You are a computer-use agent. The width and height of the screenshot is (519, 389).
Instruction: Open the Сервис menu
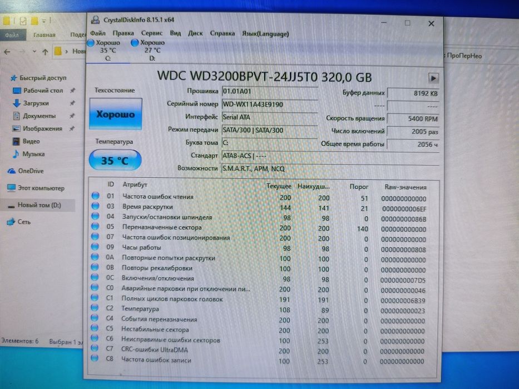pyautogui.click(x=152, y=33)
